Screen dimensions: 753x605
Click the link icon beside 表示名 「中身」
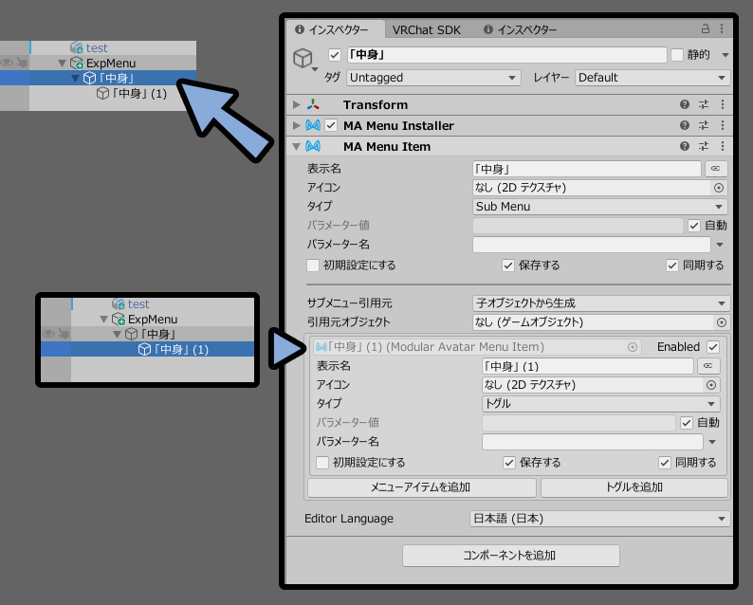pos(716,169)
